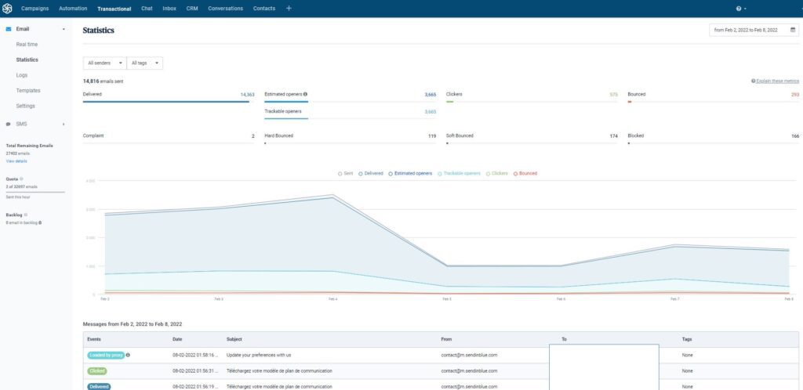Toggle the Sent series in chart legend
Screen dimensions: 803x390
click(346, 173)
